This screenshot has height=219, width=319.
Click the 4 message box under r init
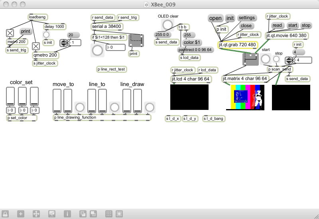tap(299, 52)
